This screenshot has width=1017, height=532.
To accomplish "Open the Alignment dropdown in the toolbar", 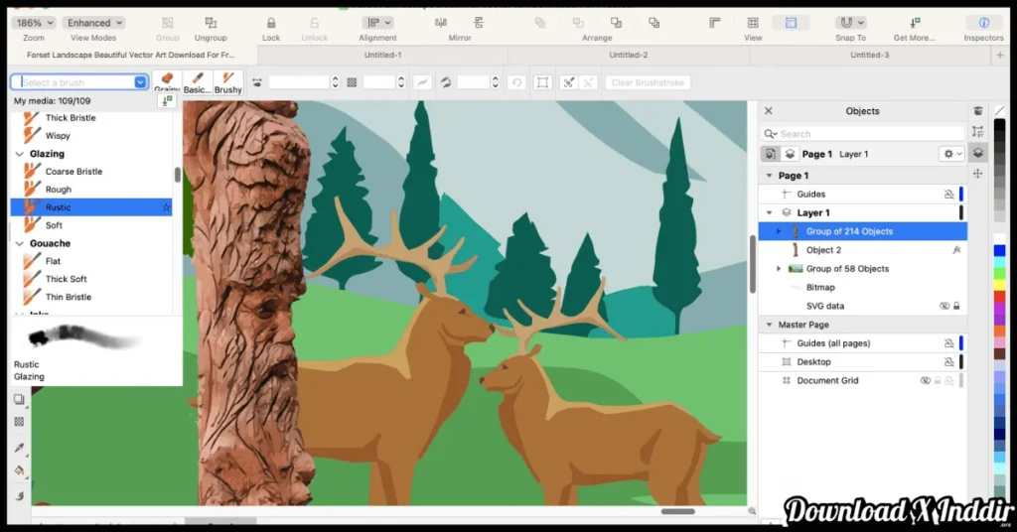I will (378, 23).
